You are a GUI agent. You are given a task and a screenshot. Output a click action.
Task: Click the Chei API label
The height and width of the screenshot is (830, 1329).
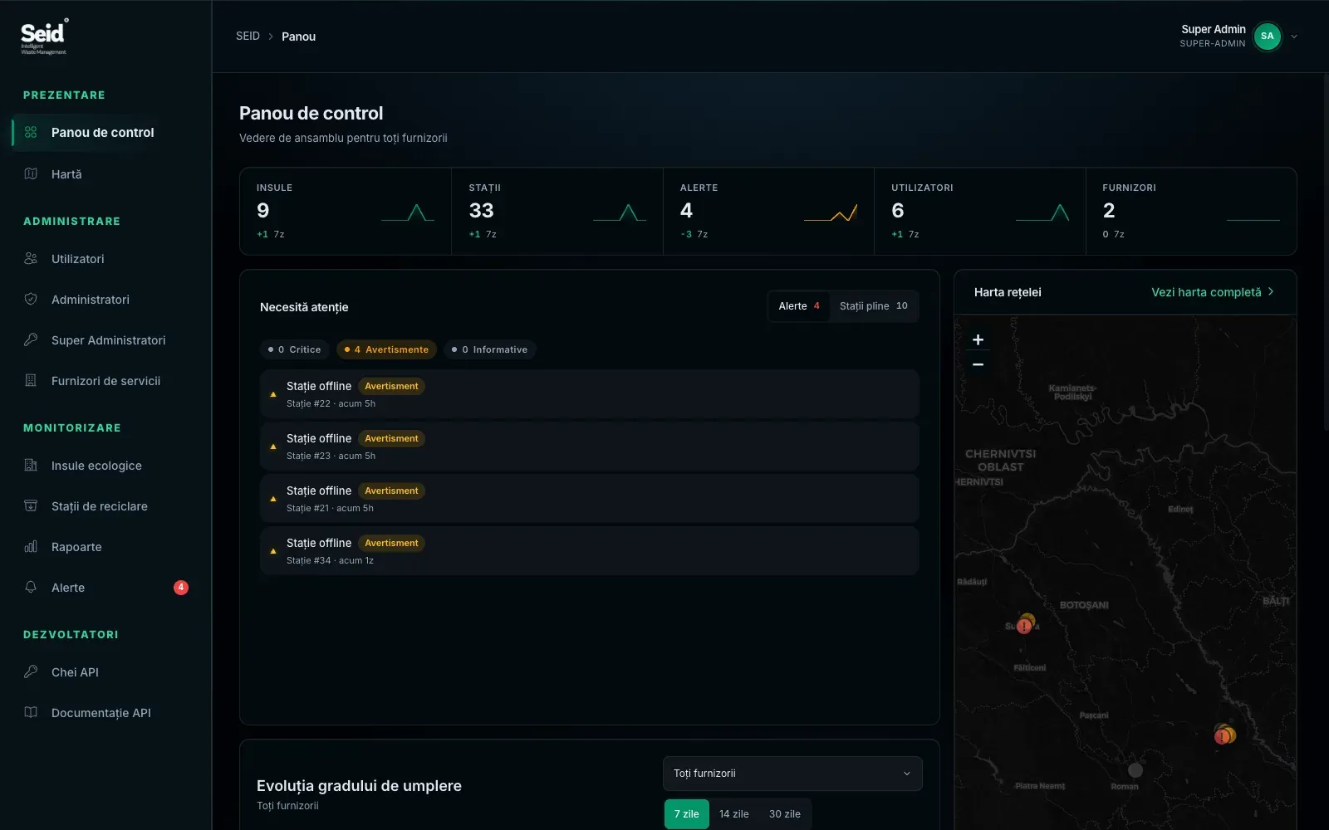pos(75,672)
